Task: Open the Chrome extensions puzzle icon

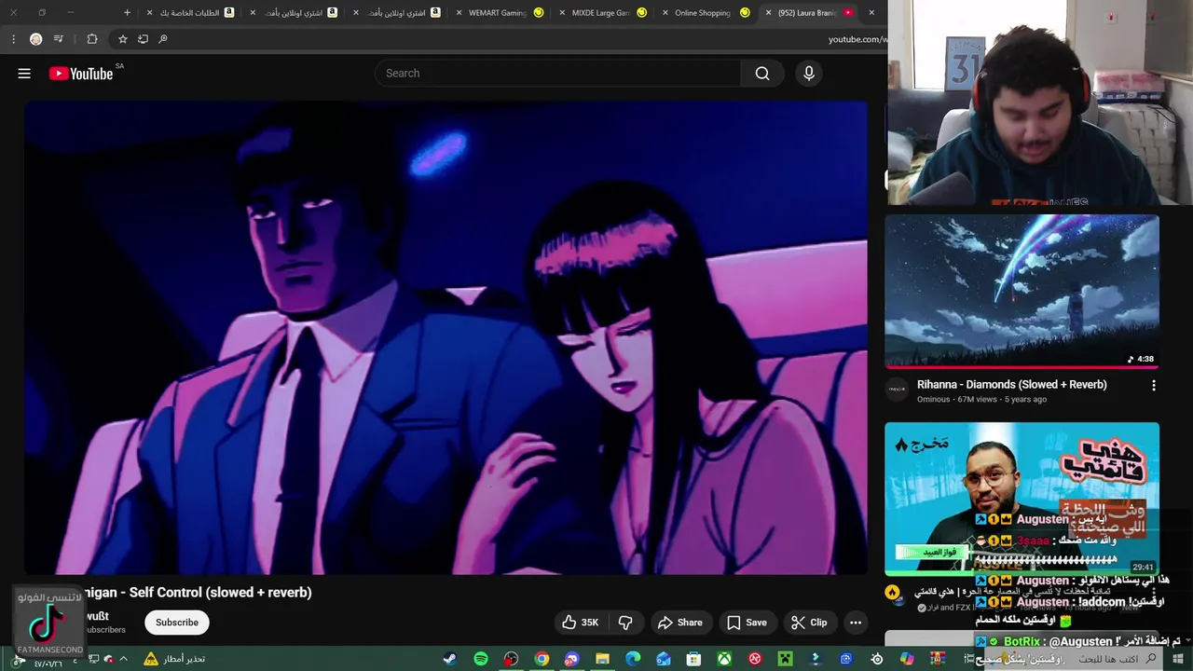Action: pos(91,39)
